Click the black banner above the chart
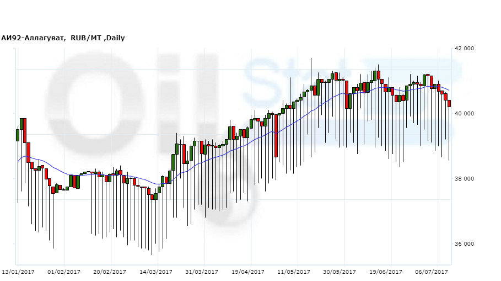Screen dimensions: 501x281 pos(250,15)
